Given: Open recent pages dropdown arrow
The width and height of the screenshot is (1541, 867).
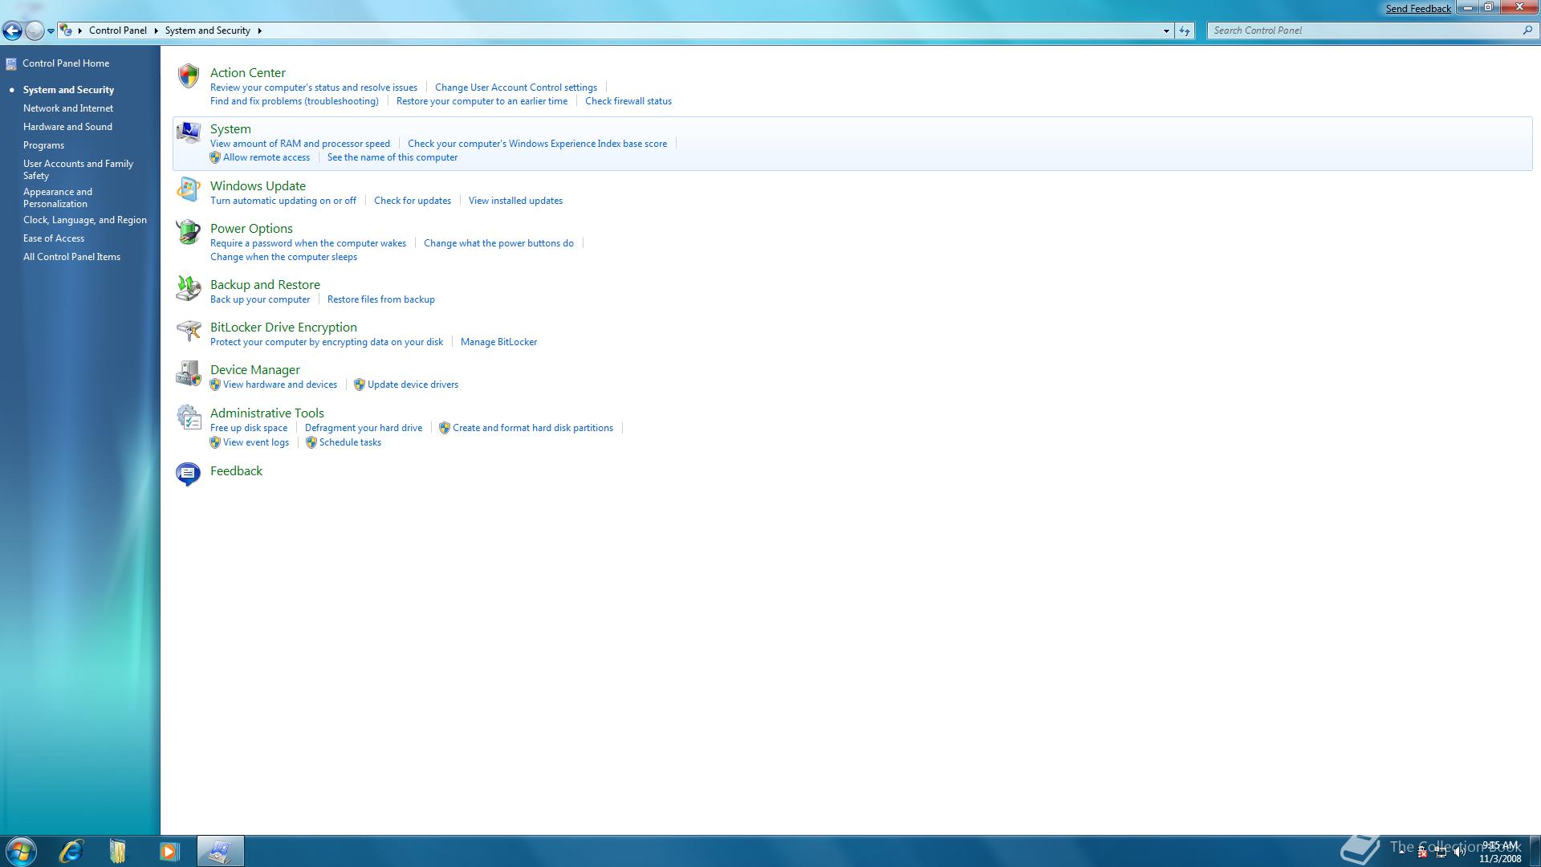Looking at the screenshot, I should click(51, 31).
